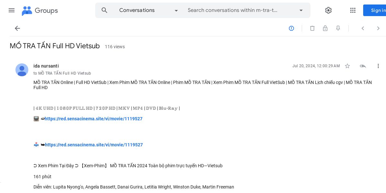Open advanced search options arrow
Screen dimensions: 386x193
tap(301, 10)
